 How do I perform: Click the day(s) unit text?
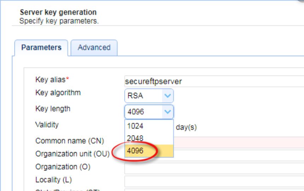186,127
